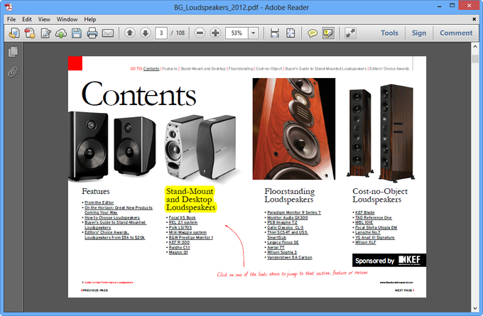Click the Editors' Choice Awards top link

tap(389, 69)
